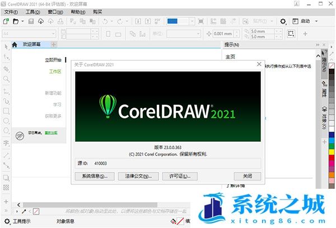
Task: Switch to the 欢迎屏幕 tab
Action: click(31, 44)
